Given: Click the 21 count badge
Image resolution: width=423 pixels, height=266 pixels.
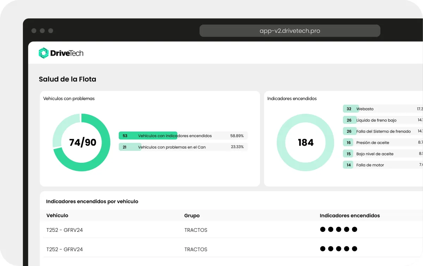Looking at the screenshot, I should [125, 147].
